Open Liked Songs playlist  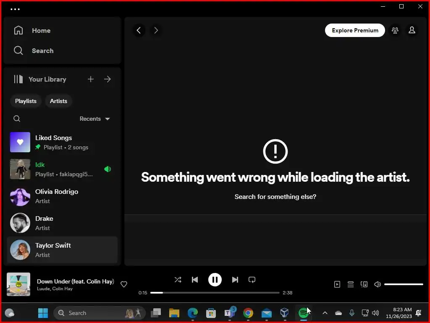(63, 142)
